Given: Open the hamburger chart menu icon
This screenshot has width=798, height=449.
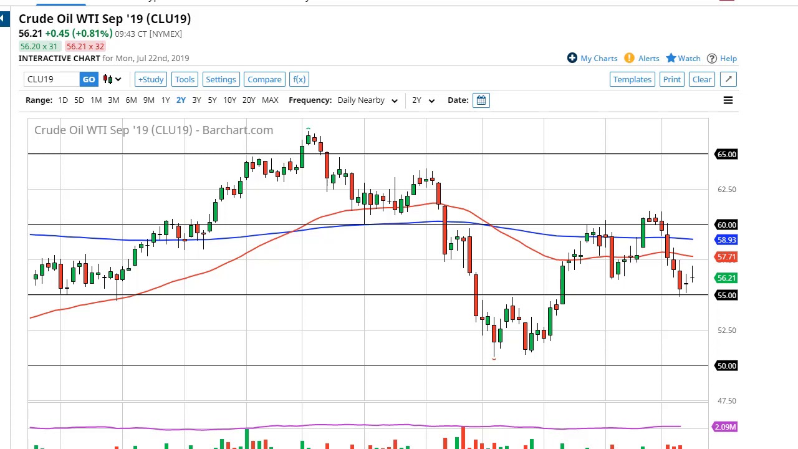Looking at the screenshot, I should click(728, 100).
